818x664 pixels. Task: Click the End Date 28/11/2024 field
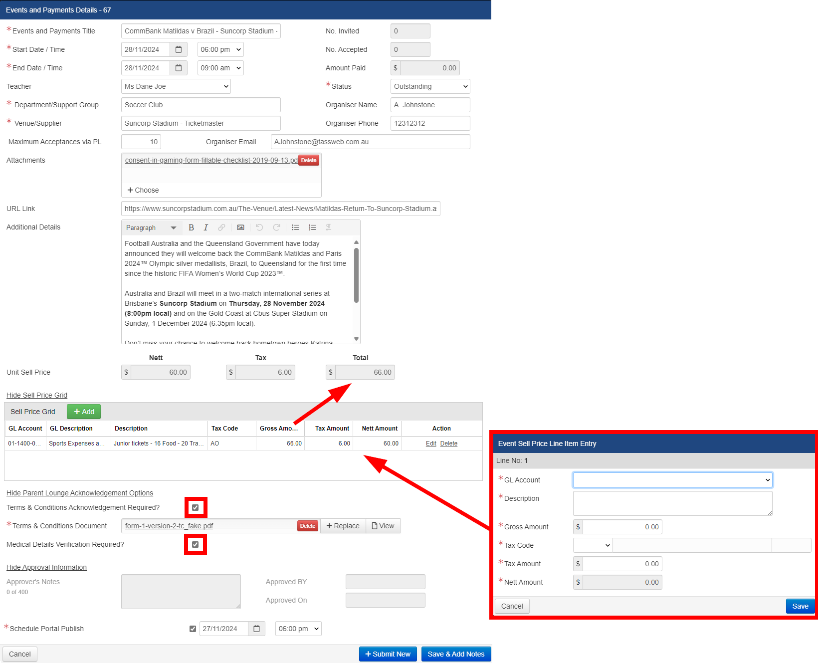146,68
